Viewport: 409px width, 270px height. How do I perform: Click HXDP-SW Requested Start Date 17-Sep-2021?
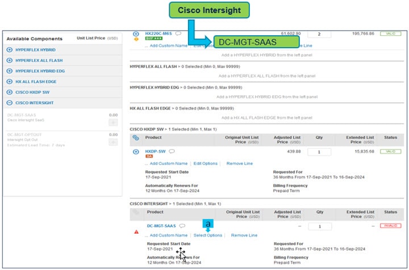tap(158, 177)
